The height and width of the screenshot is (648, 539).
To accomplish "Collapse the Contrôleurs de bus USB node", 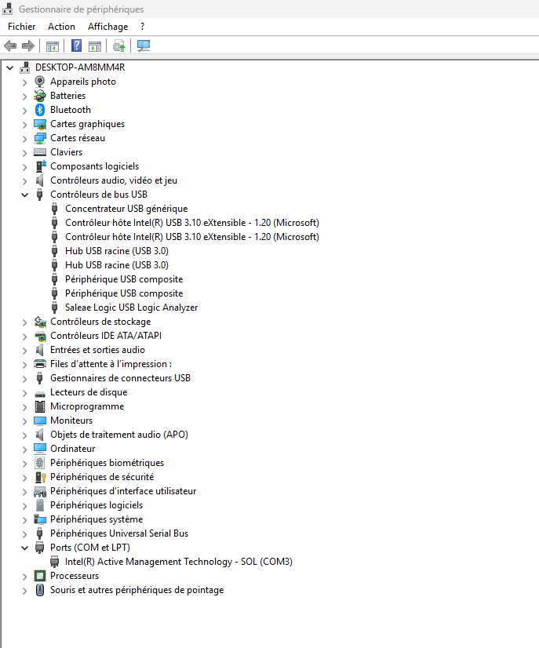I will 24,195.
